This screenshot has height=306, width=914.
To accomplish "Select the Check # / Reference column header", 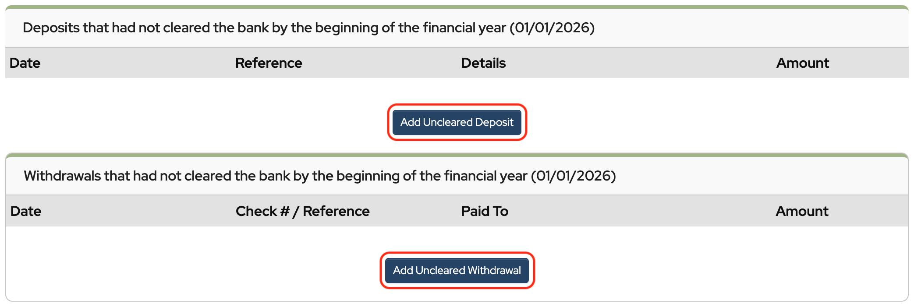I will pos(302,211).
